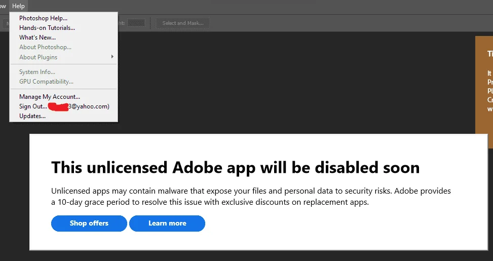The image size is (493, 261).
Task: Click the unlicensed Adobe app warning heading
Action: point(235,167)
